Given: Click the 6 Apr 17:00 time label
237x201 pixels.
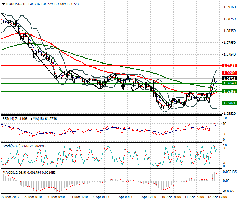Looking at the screenshot, I should click(x=148, y=197).
